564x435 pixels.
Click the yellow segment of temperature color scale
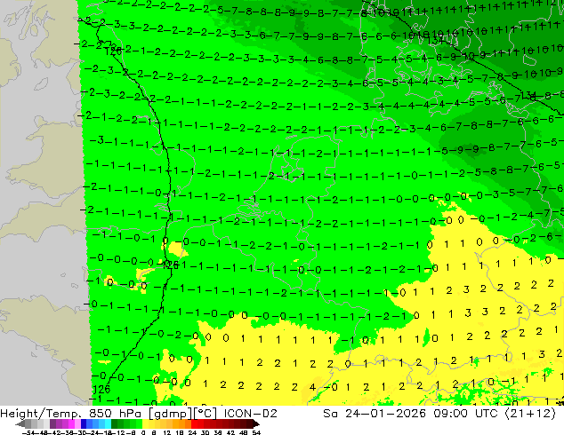click(x=145, y=424)
